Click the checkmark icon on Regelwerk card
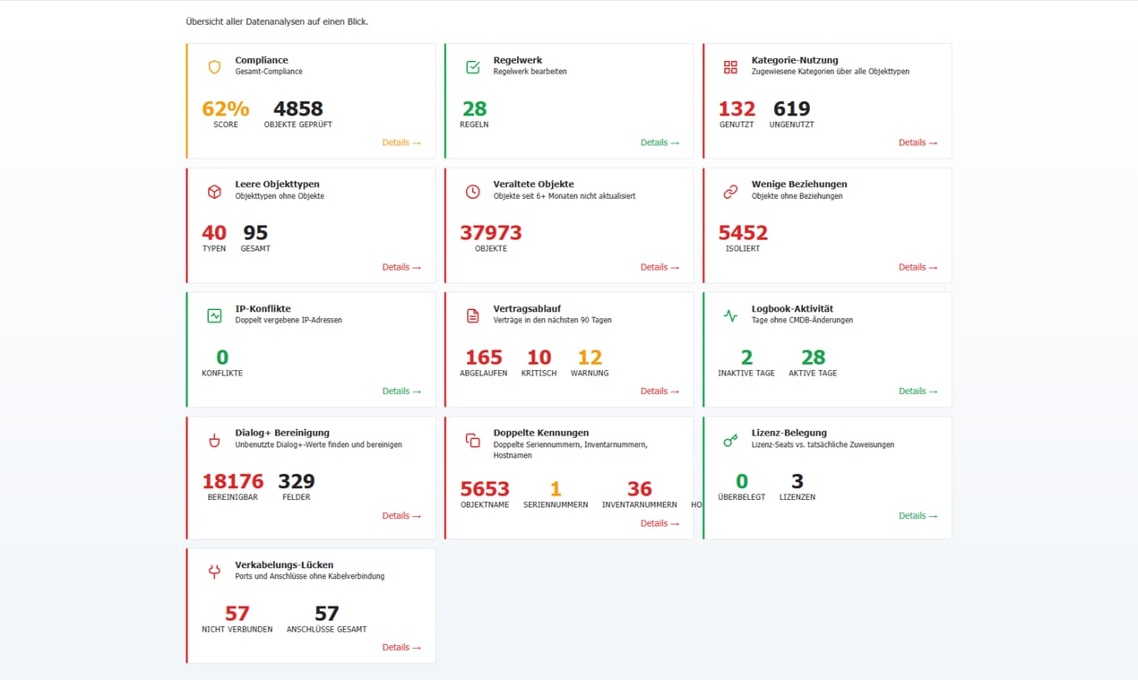Screen dimensions: 1138x680 (x=472, y=67)
